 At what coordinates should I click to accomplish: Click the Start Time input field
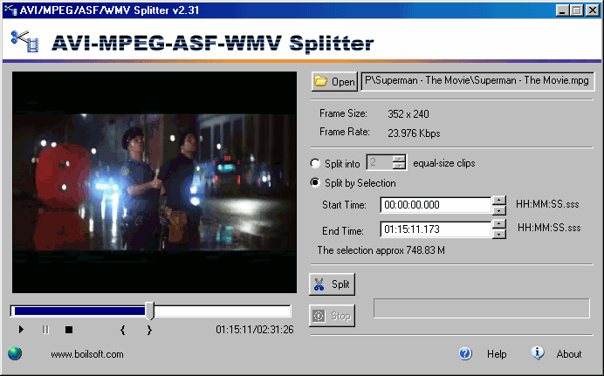tap(435, 205)
